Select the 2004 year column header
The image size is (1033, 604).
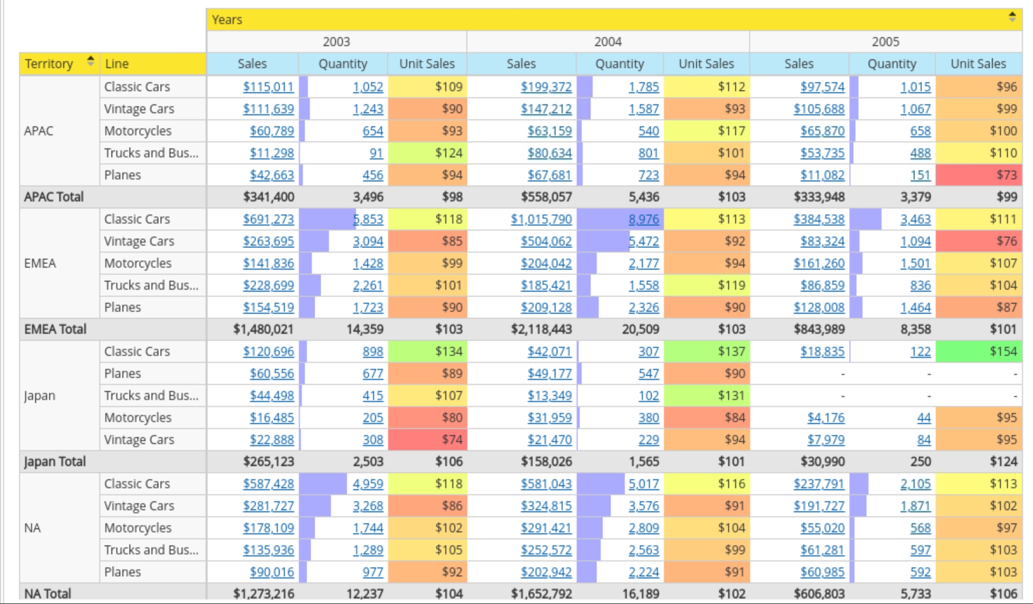608,42
